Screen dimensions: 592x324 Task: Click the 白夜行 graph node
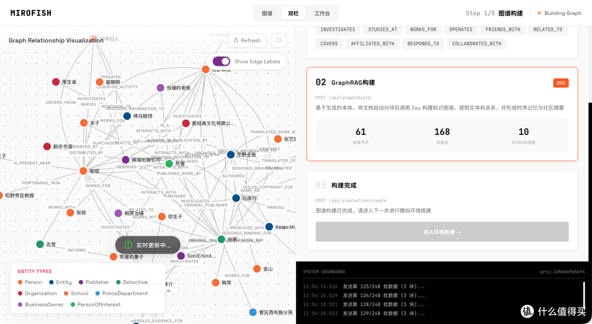coord(236,198)
